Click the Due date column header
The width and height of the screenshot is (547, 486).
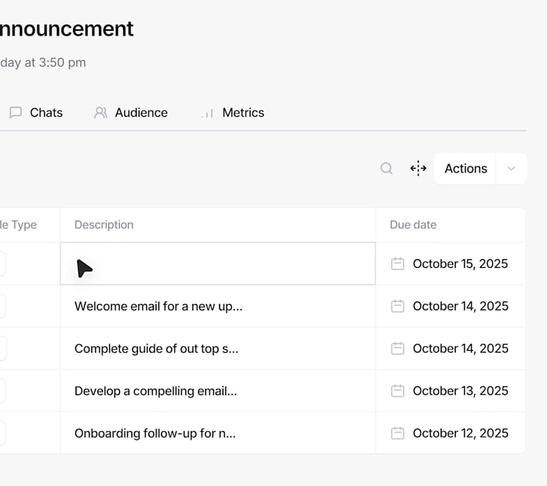(413, 225)
